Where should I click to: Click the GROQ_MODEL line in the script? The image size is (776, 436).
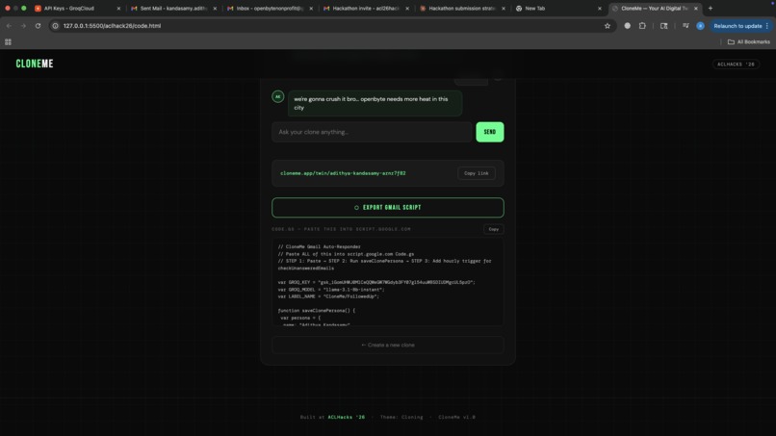tap(331, 290)
